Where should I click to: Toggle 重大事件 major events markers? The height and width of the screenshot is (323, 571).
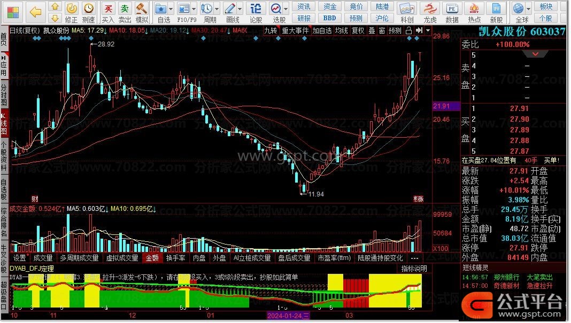point(295,30)
